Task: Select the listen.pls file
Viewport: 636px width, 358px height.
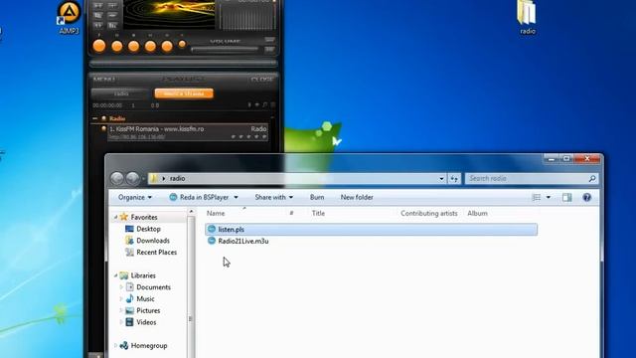Action: click(371, 230)
